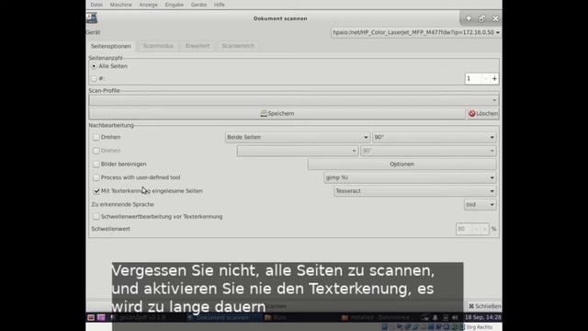Open the Maschine menu
Image resolution: width=588 pixels, height=331 pixels.
tap(120, 5)
